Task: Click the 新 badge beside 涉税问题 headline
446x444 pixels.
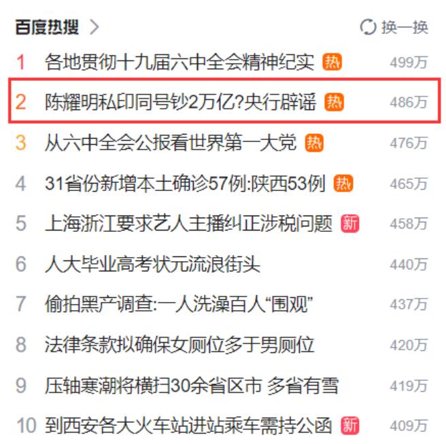Action: 350,224
